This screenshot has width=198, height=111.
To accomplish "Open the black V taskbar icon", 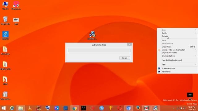I will tap(84, 108).
